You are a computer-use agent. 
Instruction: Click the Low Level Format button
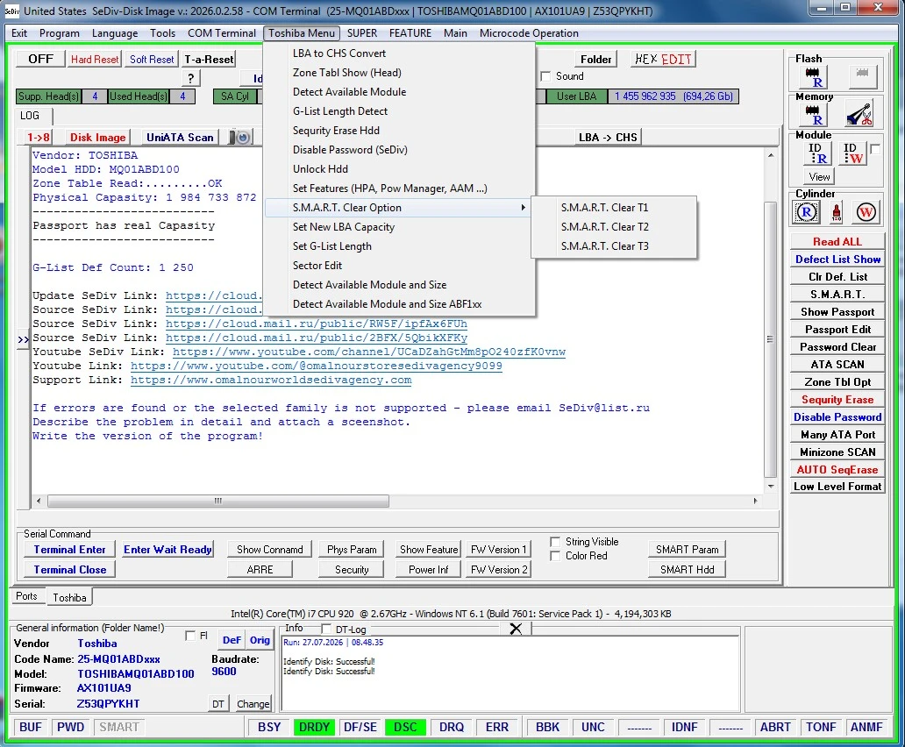point(837,487)
